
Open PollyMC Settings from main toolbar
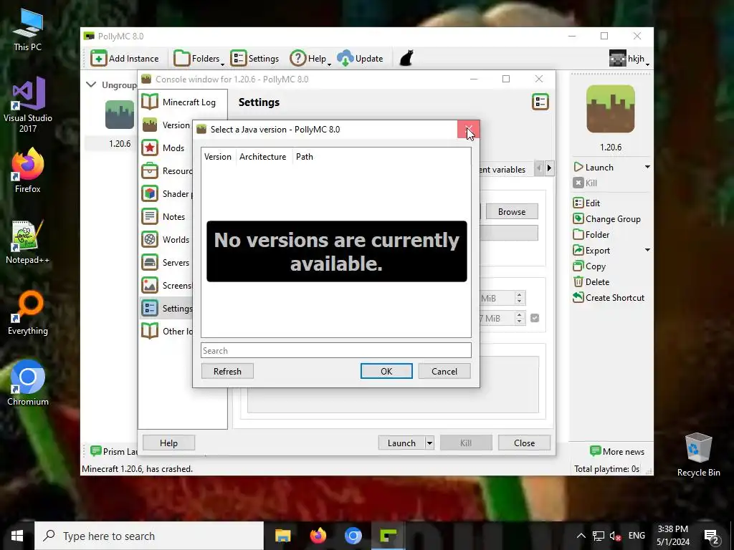tap(254, 59)
